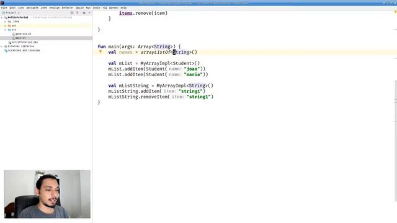Click the locate/scroll-from-source target icon

(72, 12)
